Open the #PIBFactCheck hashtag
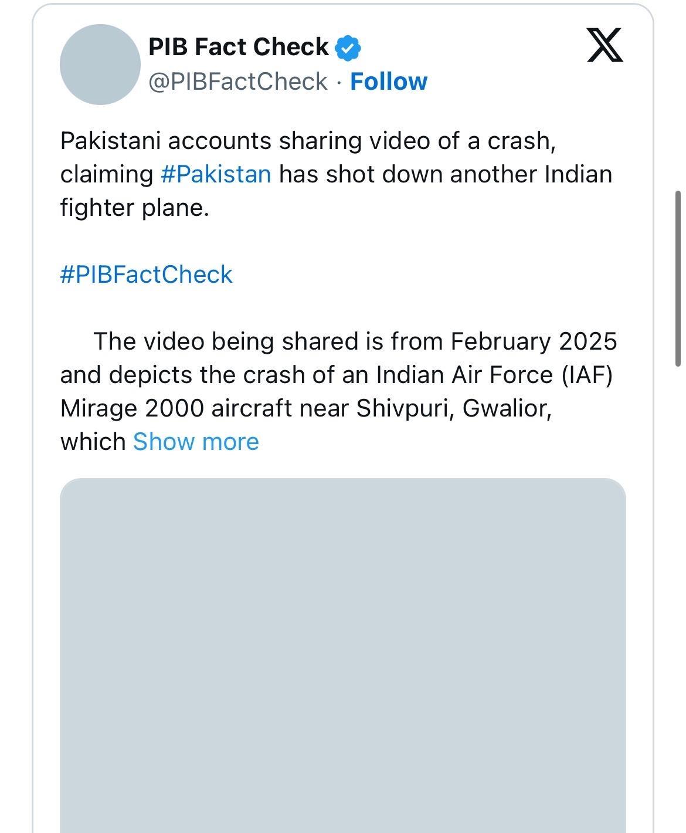The image size is (686, 833). point(147,275)
